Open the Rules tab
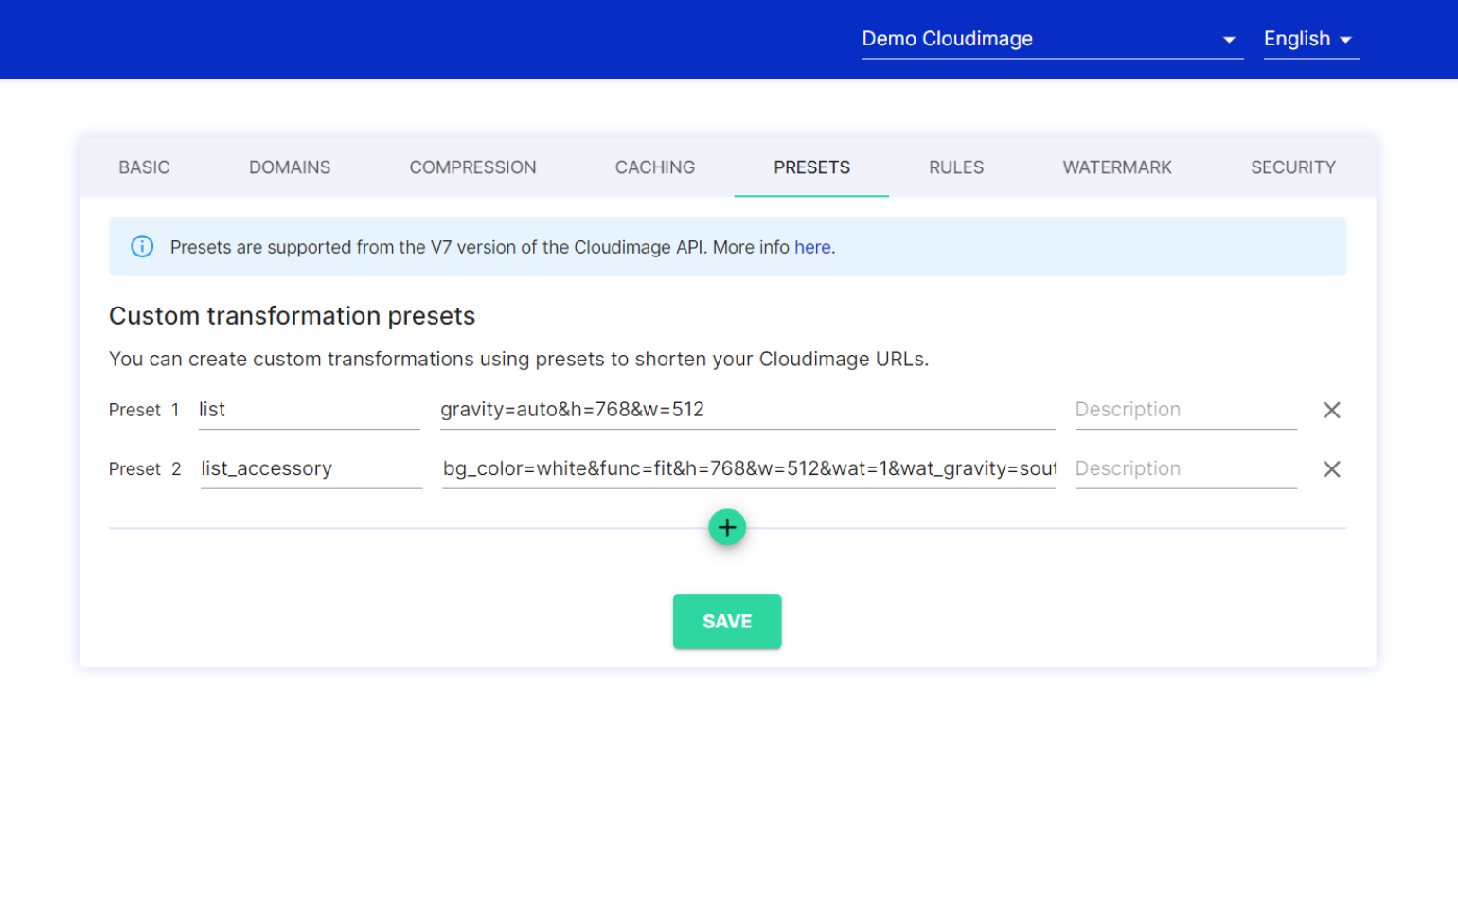This screenshot has width=1458, height=899. coord(956,167)
